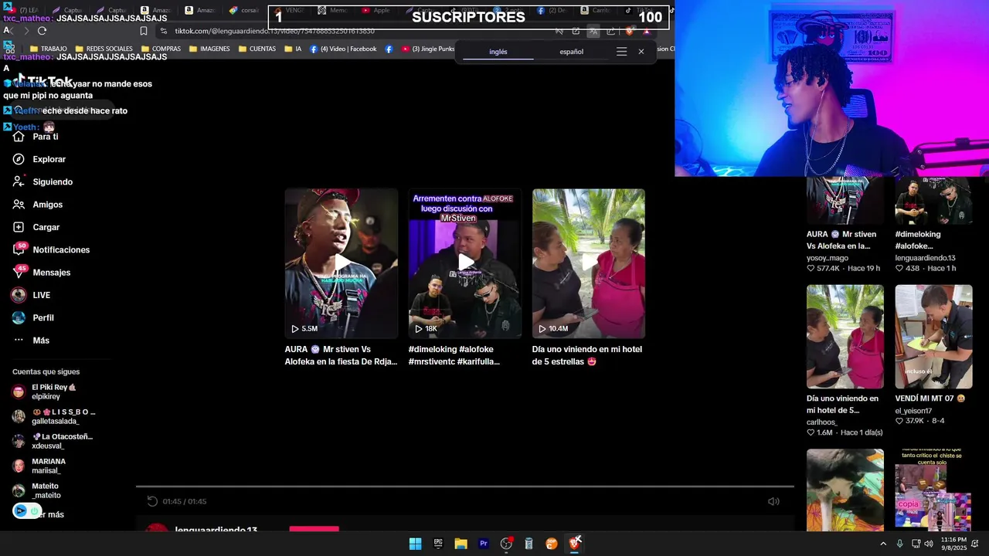989x556 pixels.
Task: Open Notificaciones with 50 badge
Action: (x=51, y=250)
